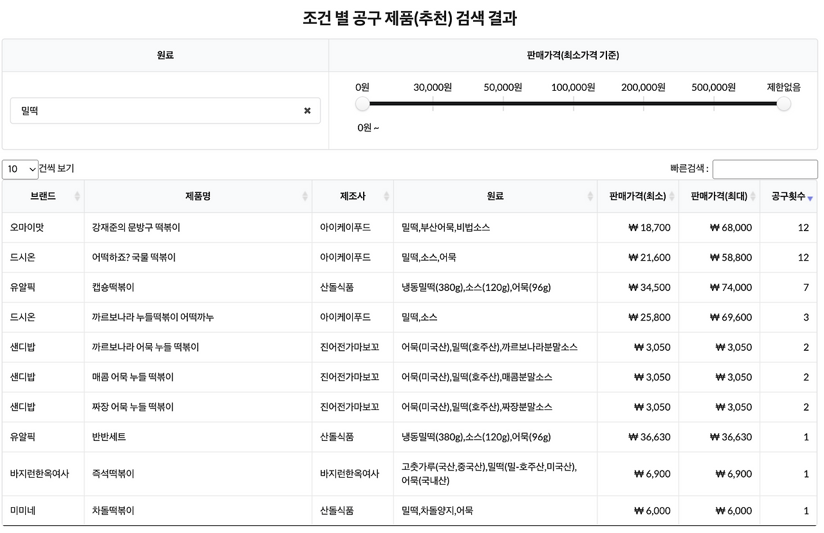This screenshot has width=824, height=533.
Task: Click the minimum price slider handle at 0원
Action: (362, 104)
